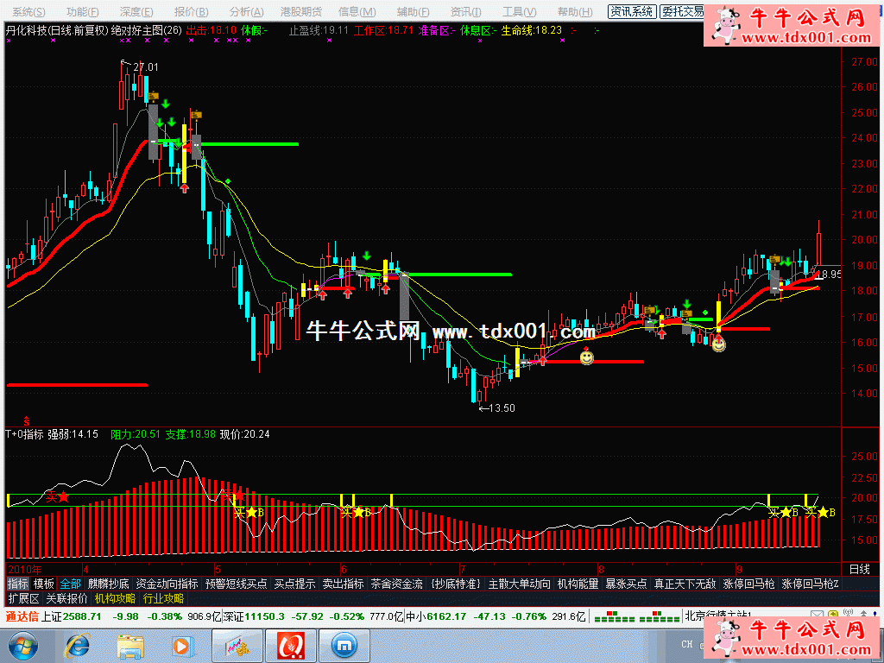
Task: Click the 阻力:20.51 readout
Action: click(x=136, y=434)
